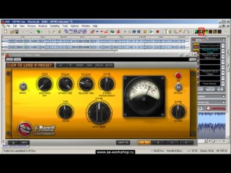Open the Process menu

pyautogui.click(x=31, y=26)
